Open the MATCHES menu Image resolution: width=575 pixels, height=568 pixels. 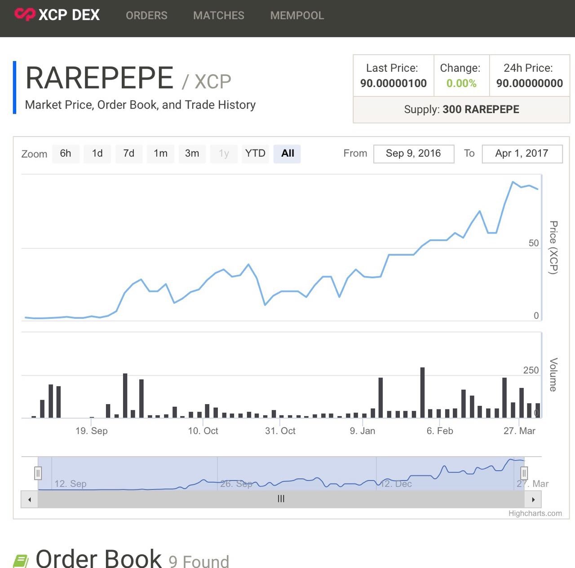[x=219, y=15]
